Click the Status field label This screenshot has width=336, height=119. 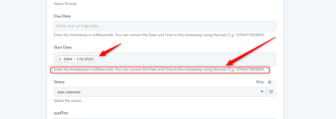click(59, 82)
